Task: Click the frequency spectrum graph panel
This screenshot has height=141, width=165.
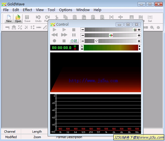Action: pyautogui.click(x=96, y=114)
